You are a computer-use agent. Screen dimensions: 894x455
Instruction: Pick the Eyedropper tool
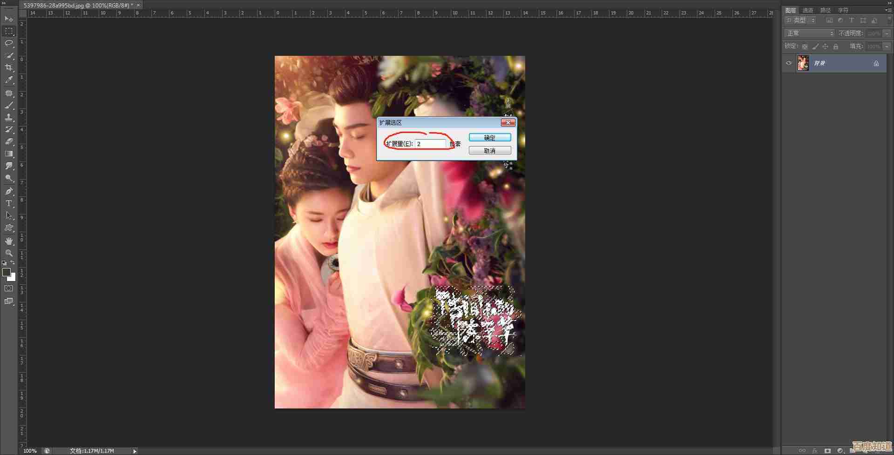tap(9, 80)
